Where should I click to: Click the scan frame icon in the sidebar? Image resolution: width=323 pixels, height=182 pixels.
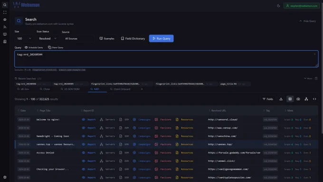click(5, 12)
